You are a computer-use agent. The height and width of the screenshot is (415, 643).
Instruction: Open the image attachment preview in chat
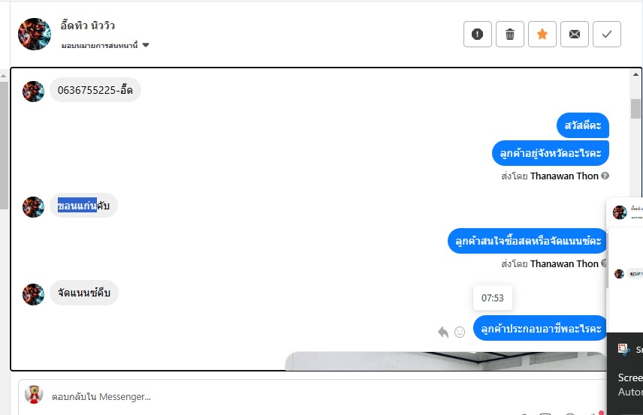click(445, 361)
